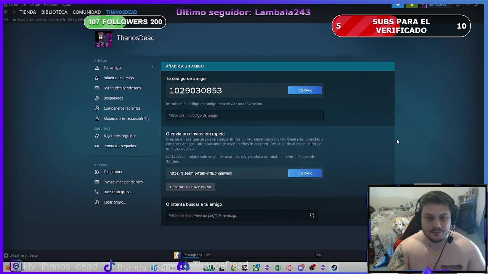The image size is (488, 274).
Task: Click the padlock icon beside the URL
Action: coord(14,19)
